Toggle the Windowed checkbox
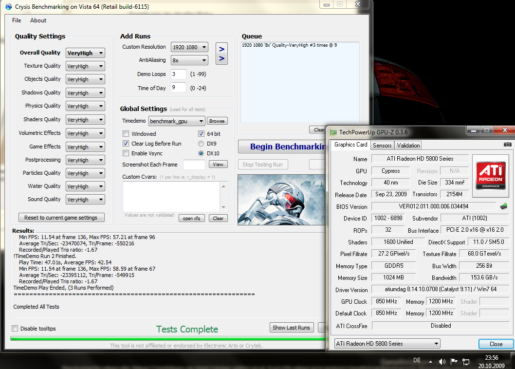Viewport: 515px width, 369px height. click(126, 134)
